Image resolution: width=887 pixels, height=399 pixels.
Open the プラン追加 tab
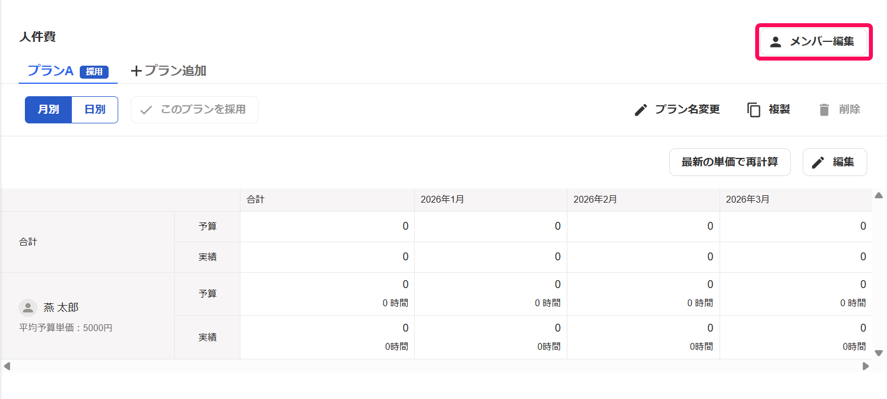[169, 71]
